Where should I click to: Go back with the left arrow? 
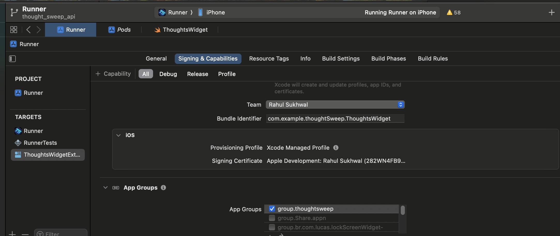tap(28, 30)
